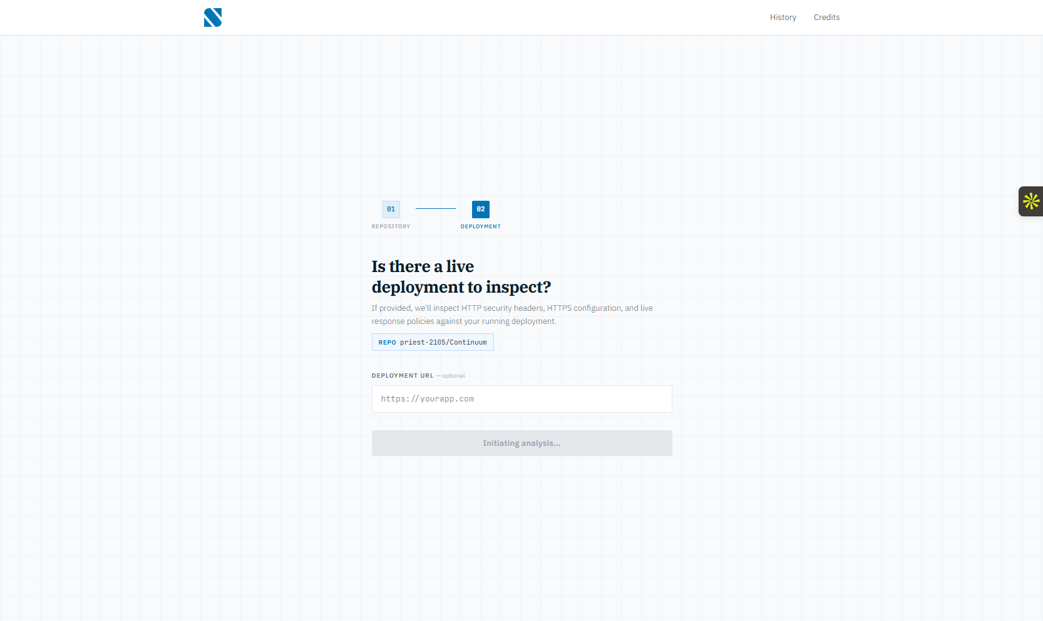Open the History page
The width and height of the screenshot is (1043, 621).
[783, 18]
